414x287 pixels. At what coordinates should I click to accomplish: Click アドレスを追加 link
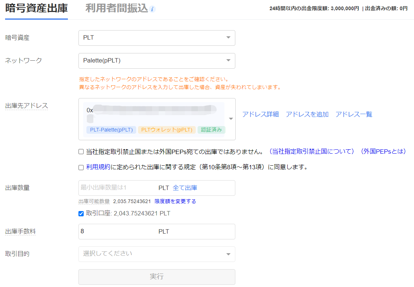click(x=307, y=114)
